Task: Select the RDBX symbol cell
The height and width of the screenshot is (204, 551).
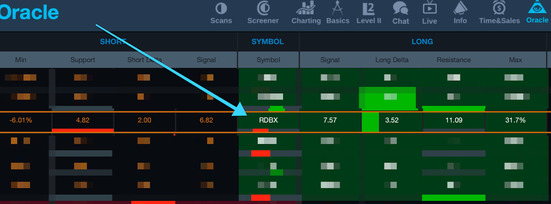Action: [268, 120]
